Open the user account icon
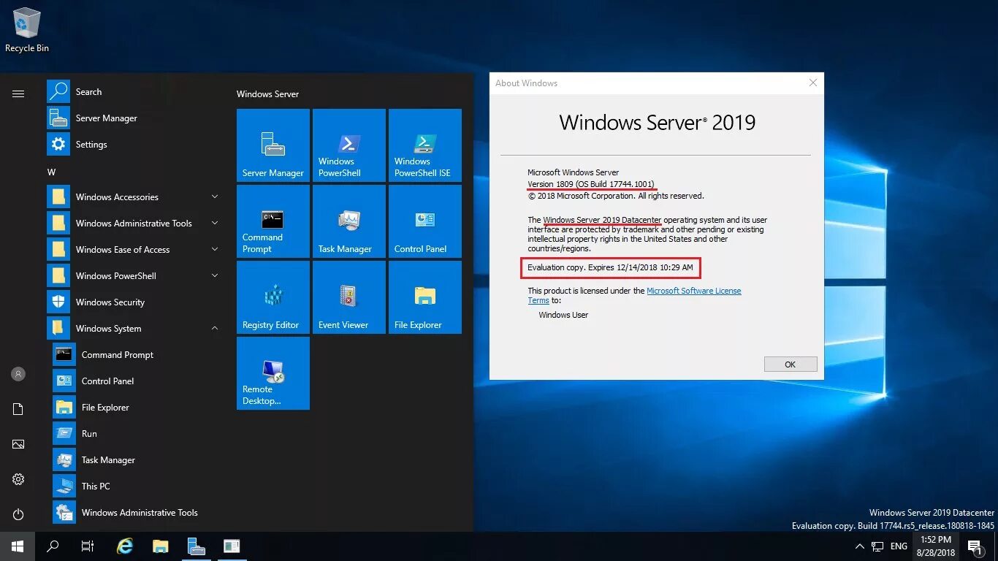The width and height of the screenshot is (998, 561). point(18,374)
